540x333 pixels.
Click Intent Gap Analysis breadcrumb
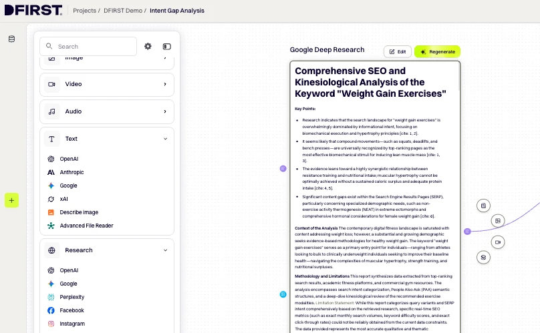pos(177,11)
